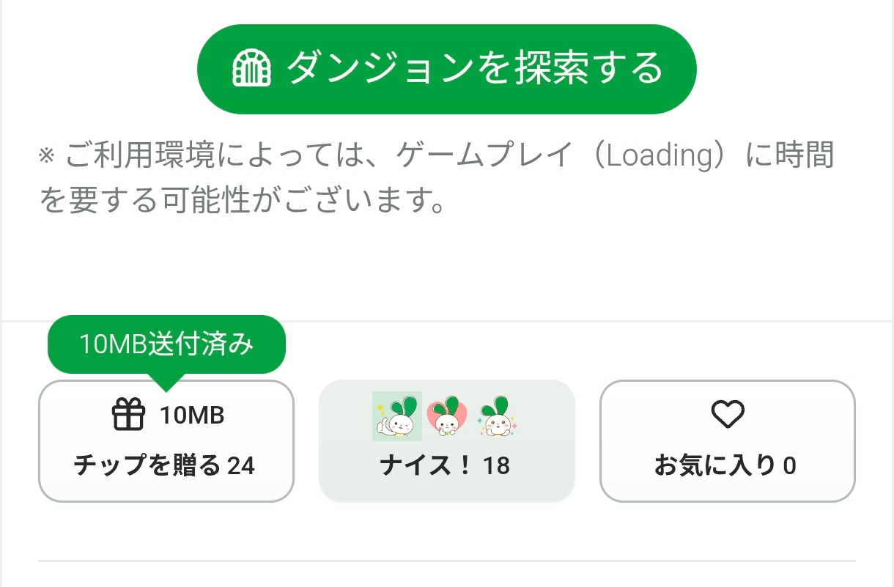894x587 pixels.
Task: Toggle favorite via お気に入り label
Action: click(714, 466)
